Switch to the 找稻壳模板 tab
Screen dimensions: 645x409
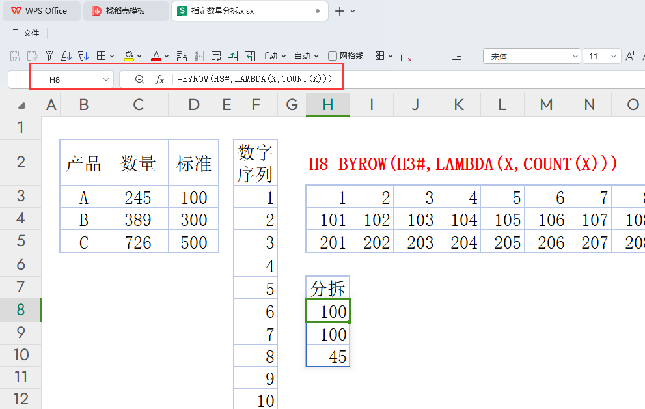tap(126, 11)
